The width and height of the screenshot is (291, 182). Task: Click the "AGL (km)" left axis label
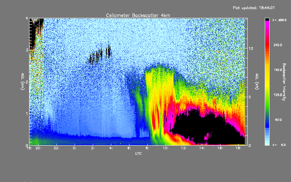click(x=23, y=82)
